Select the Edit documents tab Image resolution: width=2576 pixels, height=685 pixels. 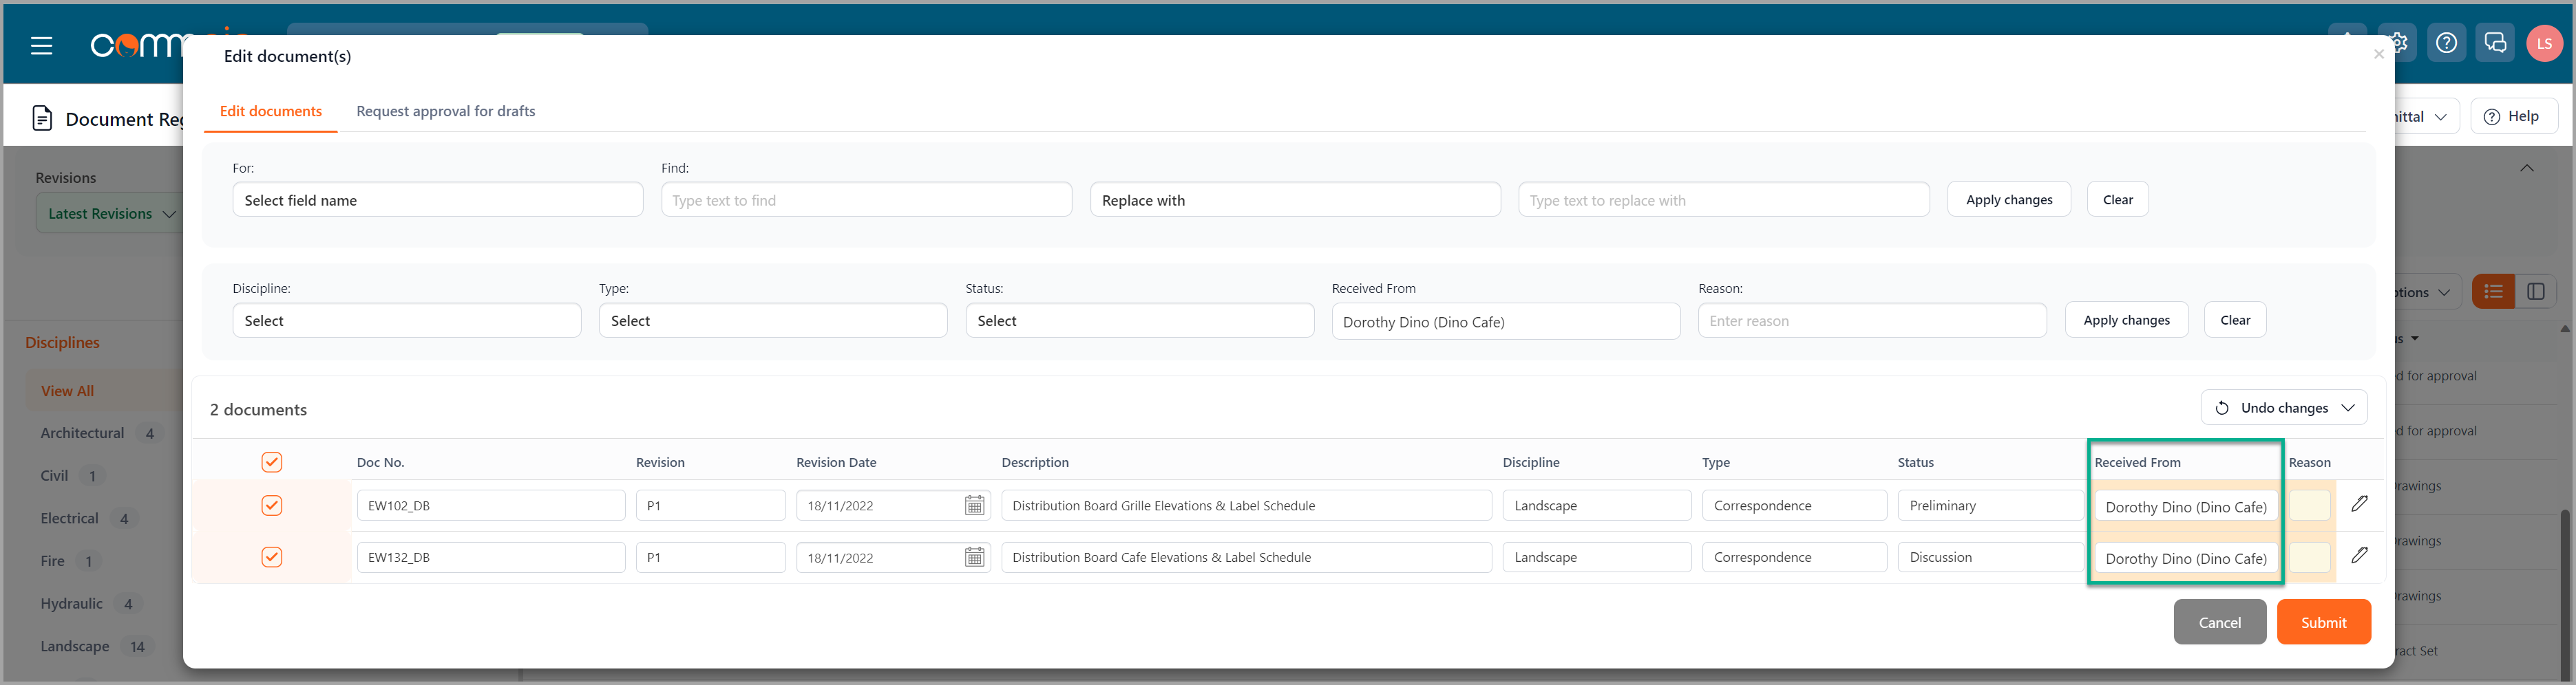[x=270, y=112]
